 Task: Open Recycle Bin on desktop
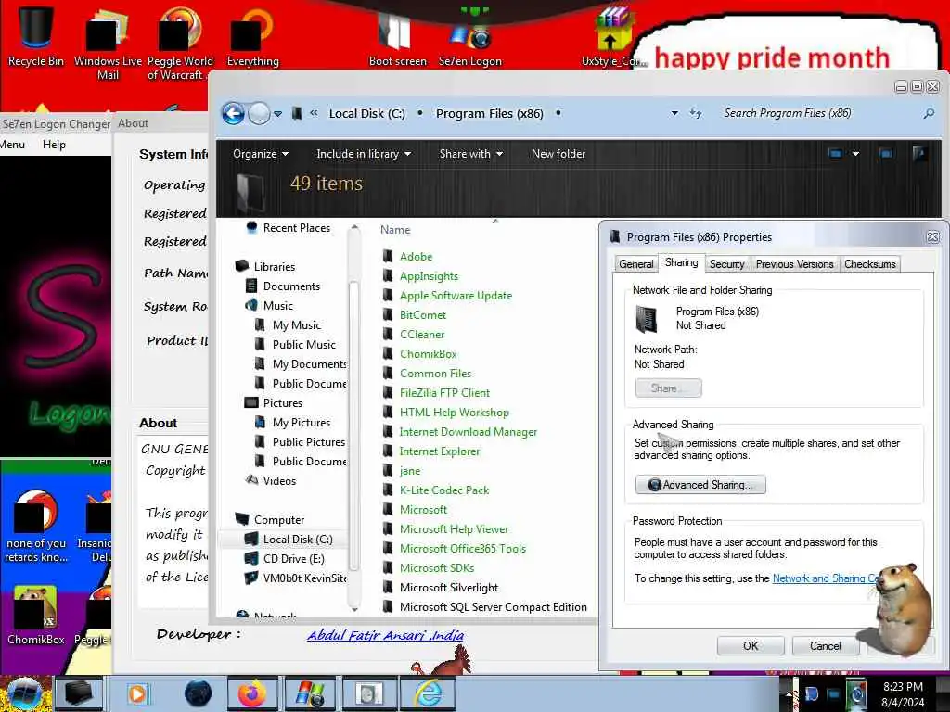pos(36,35)
